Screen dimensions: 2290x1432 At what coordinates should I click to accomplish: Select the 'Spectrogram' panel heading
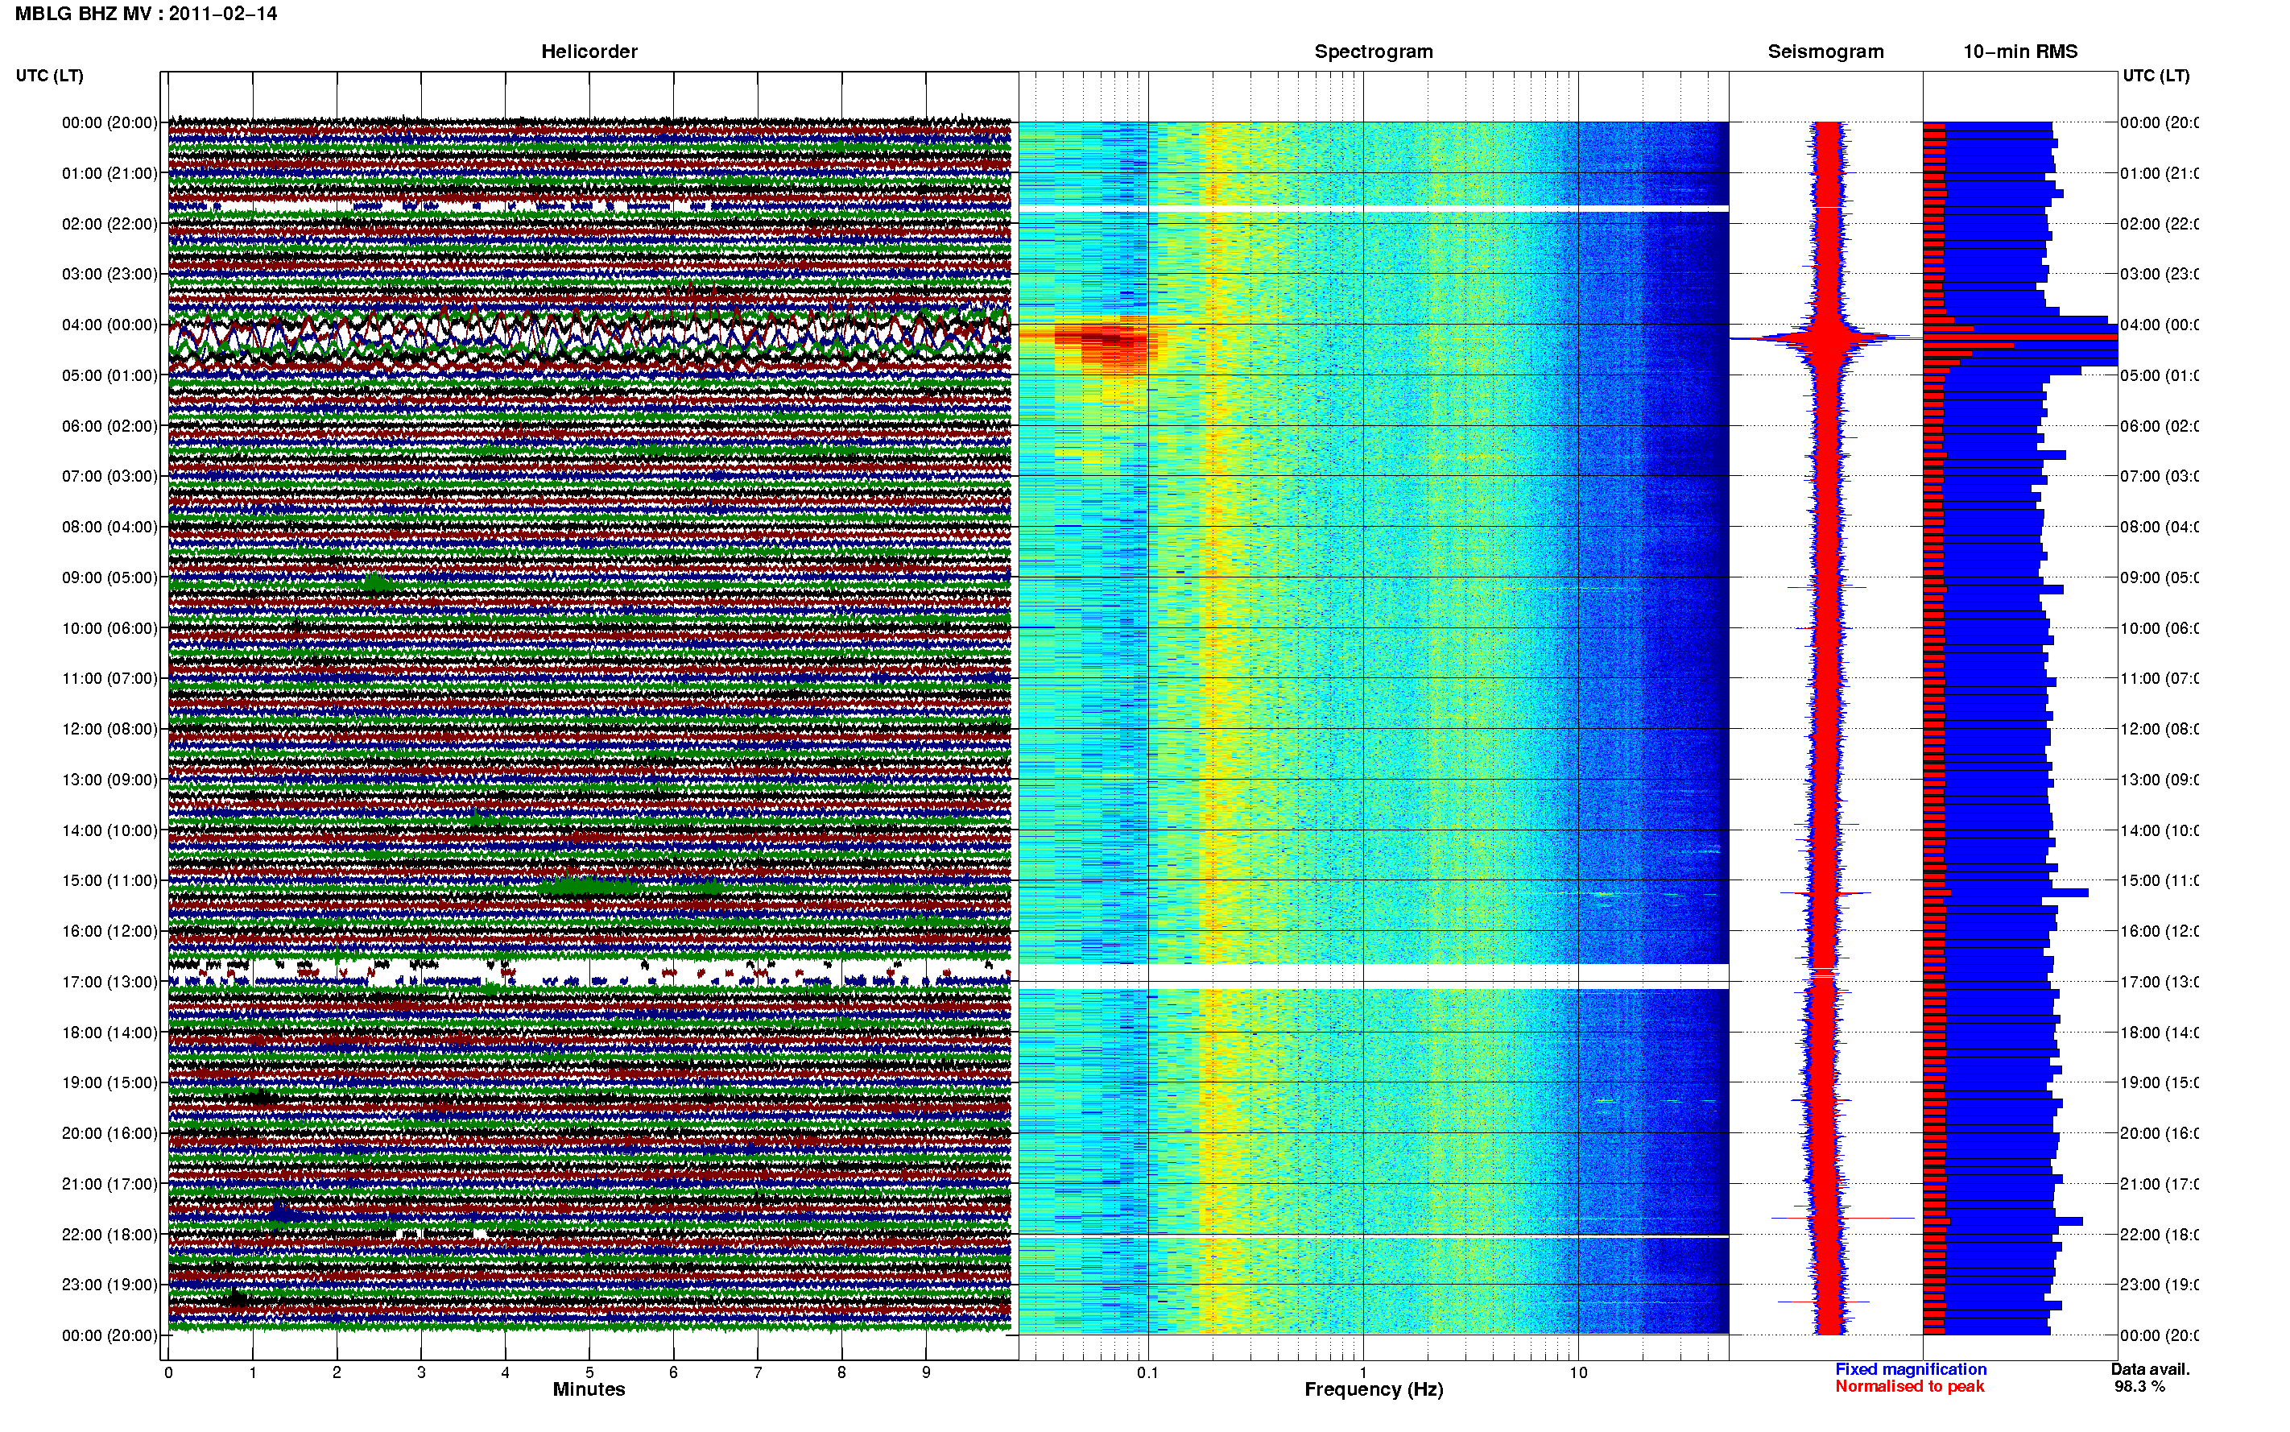(x=1373, y=52)
